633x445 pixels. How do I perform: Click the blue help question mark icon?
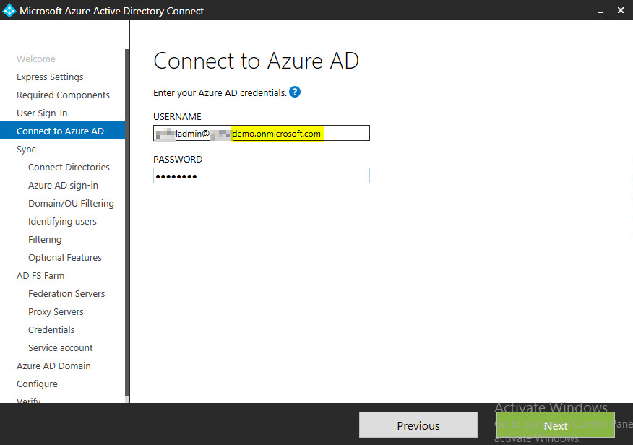tap(295, 92)
